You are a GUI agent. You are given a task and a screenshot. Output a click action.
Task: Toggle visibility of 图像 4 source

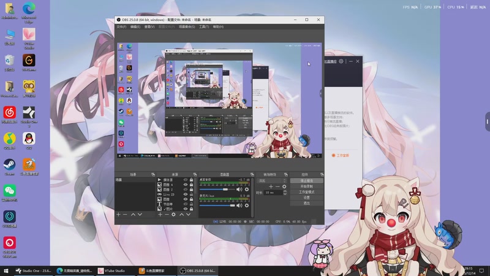pyautogui.click(x=186, y=185)
